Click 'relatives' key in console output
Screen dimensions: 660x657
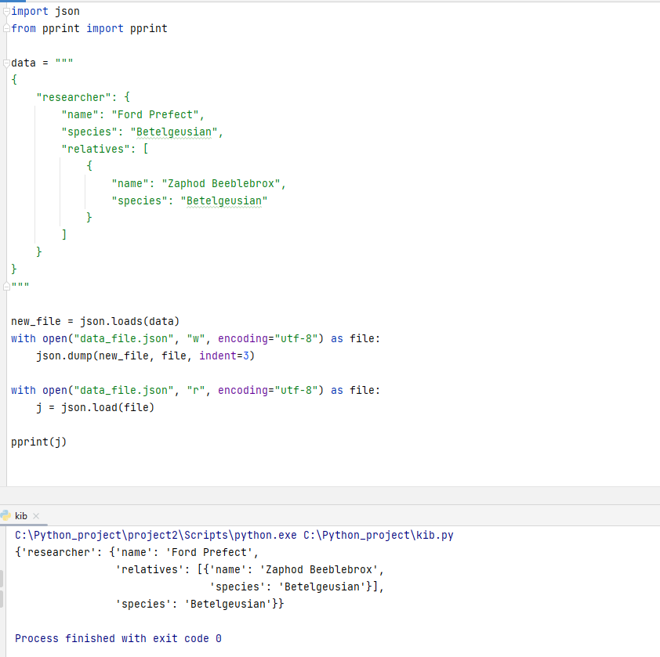[150, 569]
